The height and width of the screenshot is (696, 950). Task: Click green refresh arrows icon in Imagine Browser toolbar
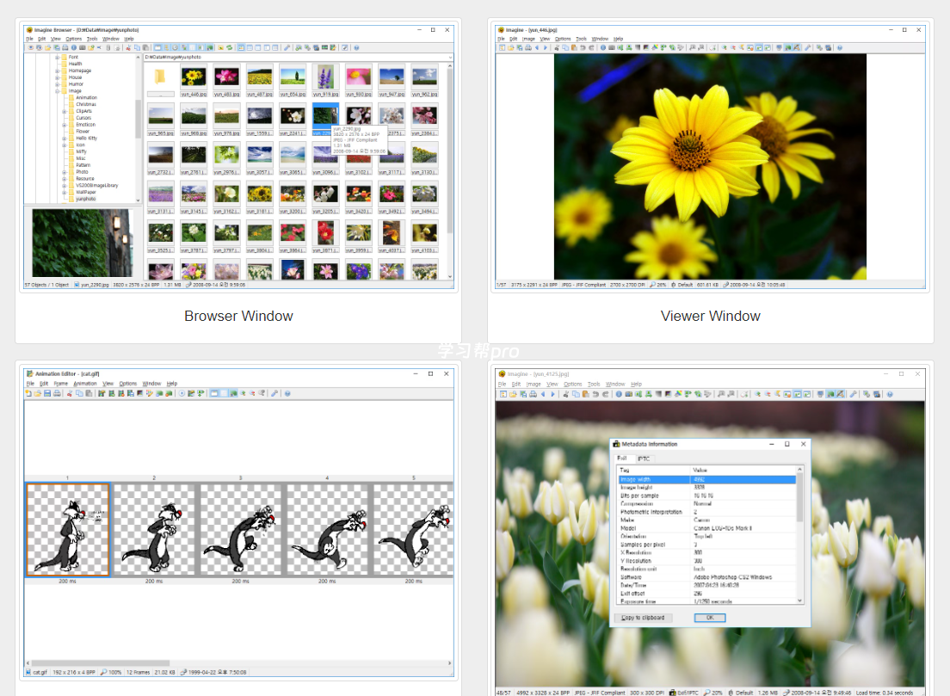[x=229, y=47]
